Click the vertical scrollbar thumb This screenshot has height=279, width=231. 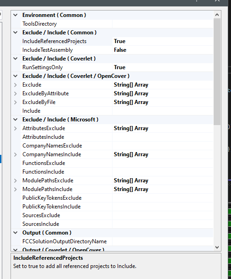point(217,72)
